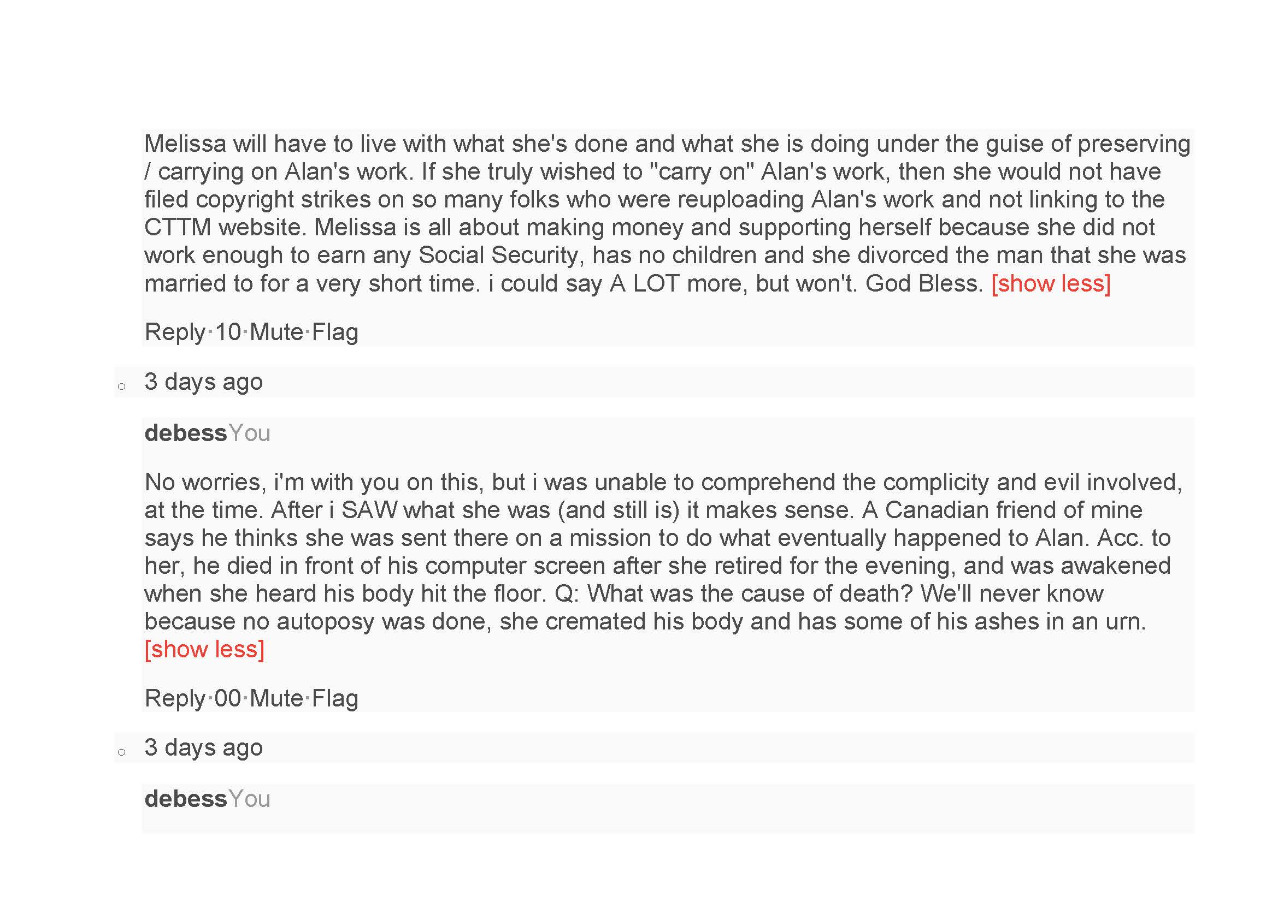Click upvote count 1 under Melissa comment

tap(221, 332)
